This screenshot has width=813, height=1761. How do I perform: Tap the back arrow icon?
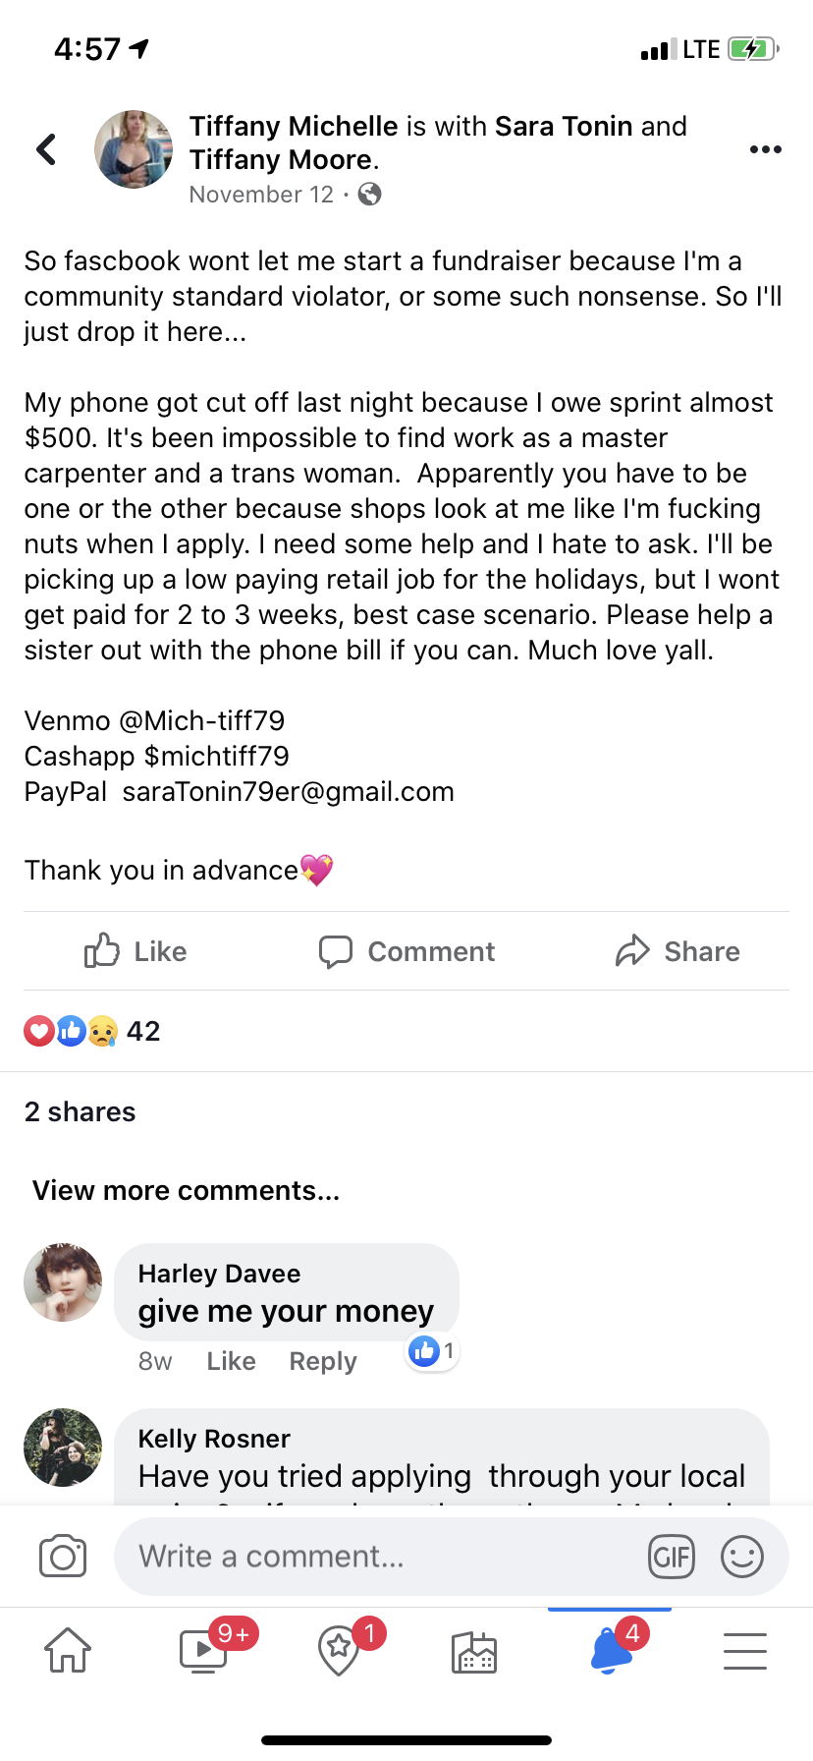click(46, 149)
